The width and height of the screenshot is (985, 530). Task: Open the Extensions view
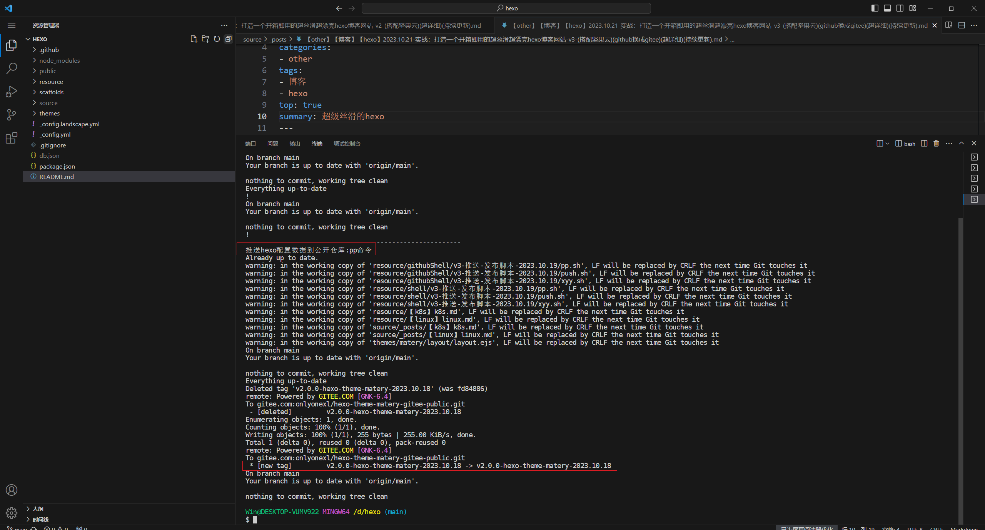12,138
